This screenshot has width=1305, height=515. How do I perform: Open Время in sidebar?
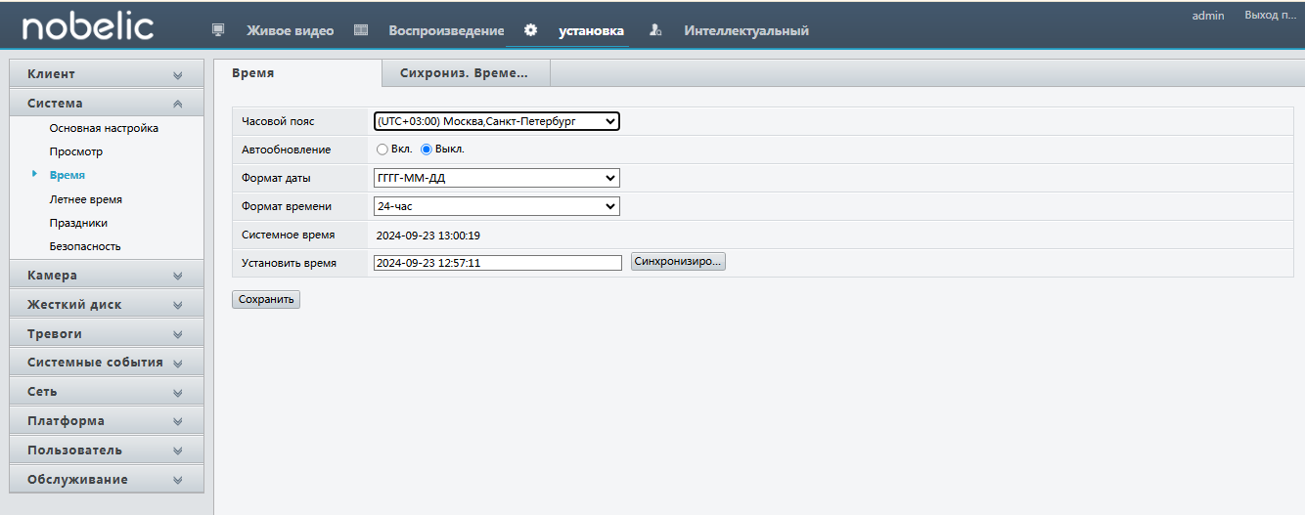pos(67,175)
